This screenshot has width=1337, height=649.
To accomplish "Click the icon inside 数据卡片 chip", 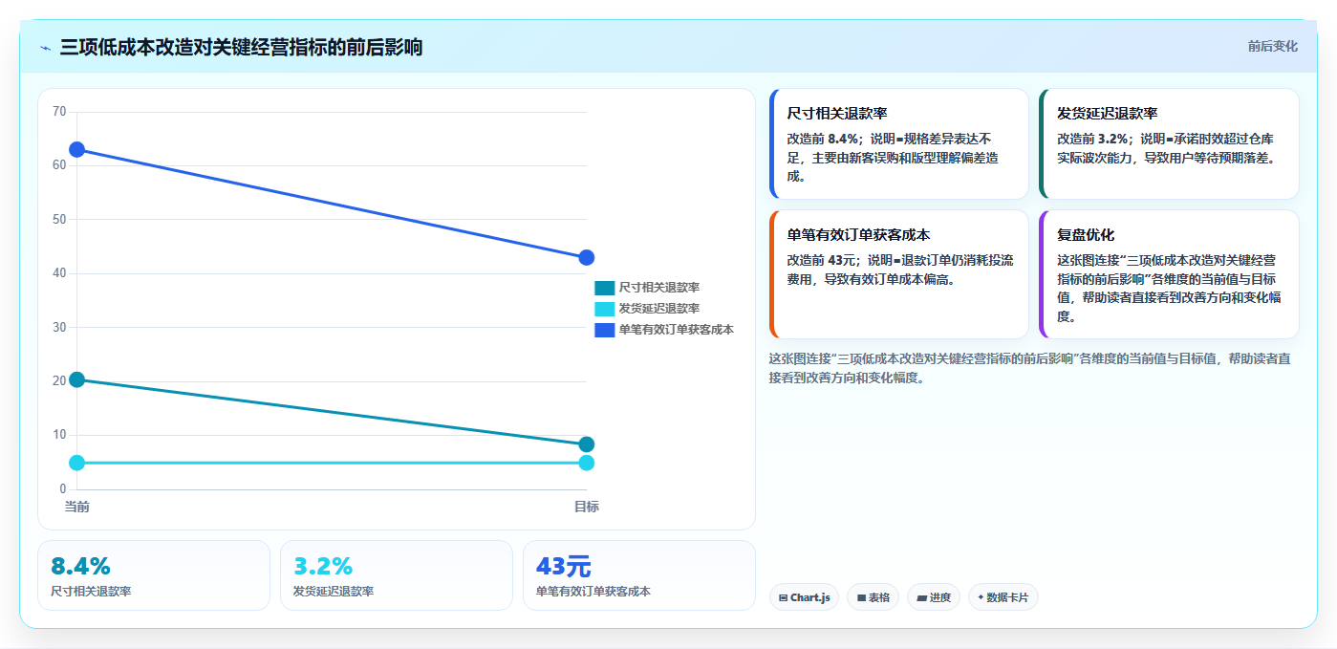I will pos(981,597).
